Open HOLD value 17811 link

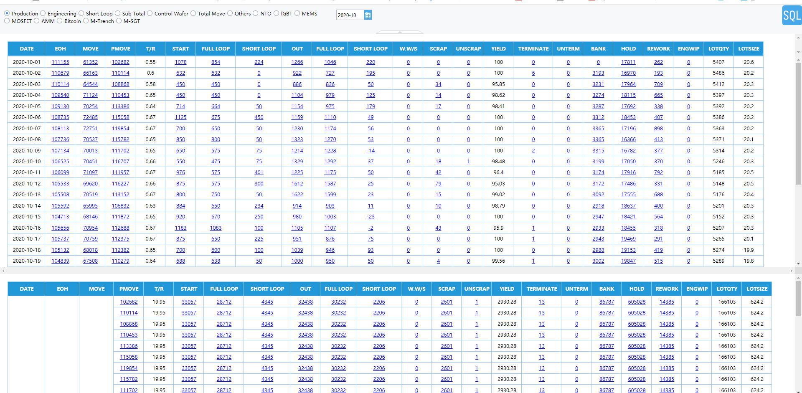coord(628,62)
